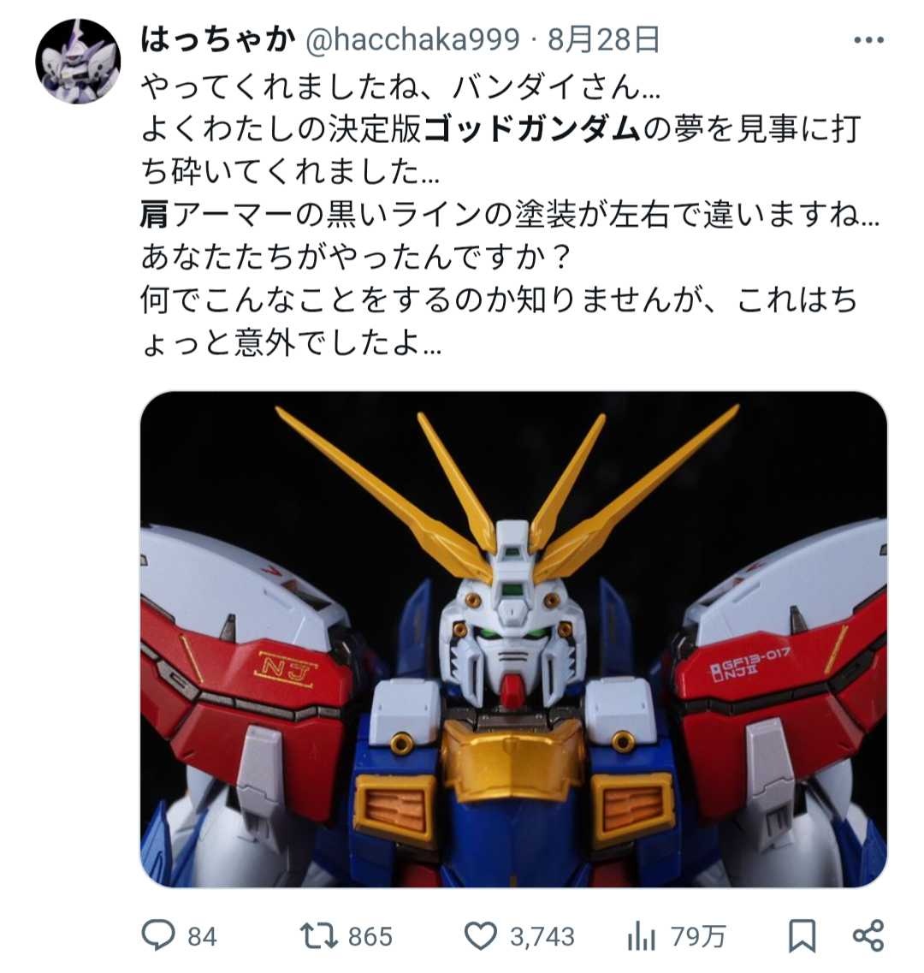Click the retweet arrows icon
This screenshot has height=973, width=924.
click(318, 935)
